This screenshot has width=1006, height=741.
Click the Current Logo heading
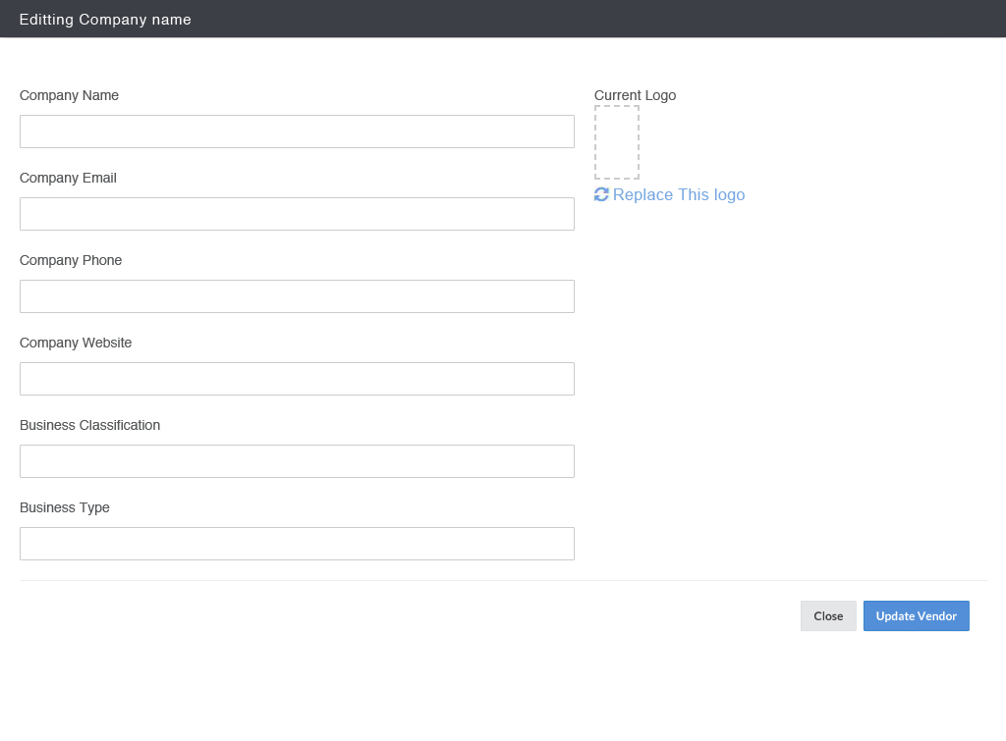(x=635, y=95)
